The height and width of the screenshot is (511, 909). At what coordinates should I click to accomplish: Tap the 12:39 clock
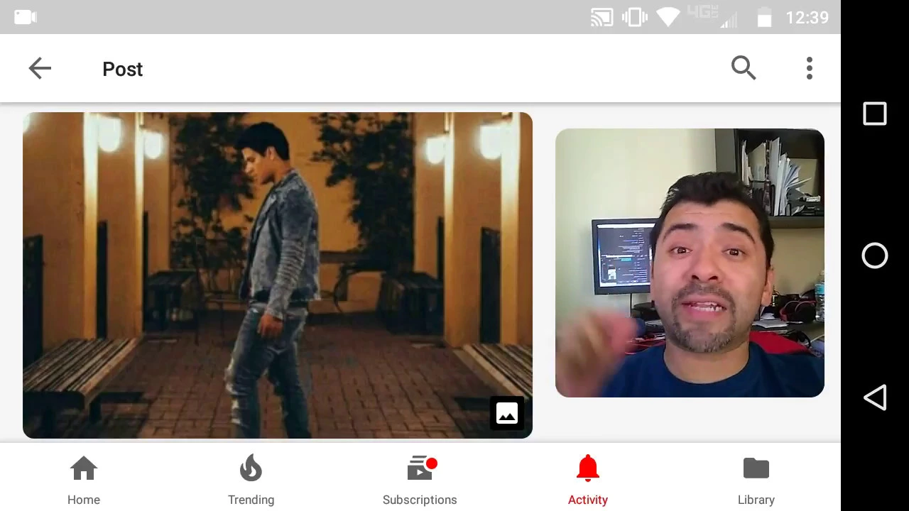[807, 17]
